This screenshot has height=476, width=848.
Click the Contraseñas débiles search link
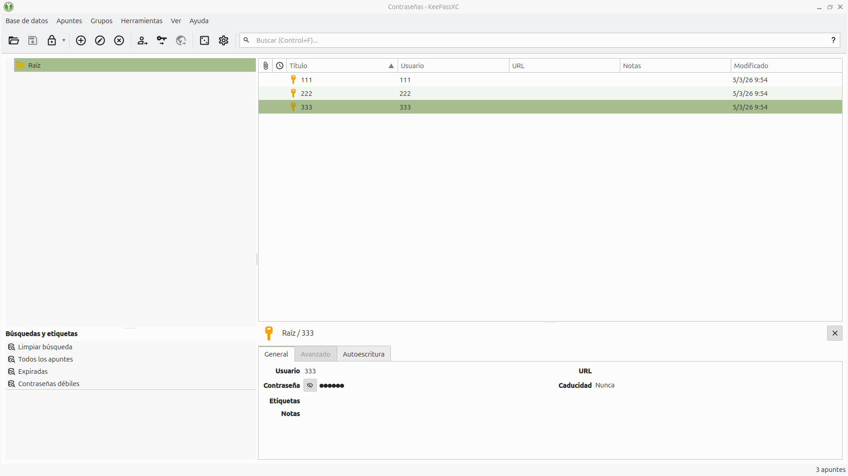click(x=49, y=384)
